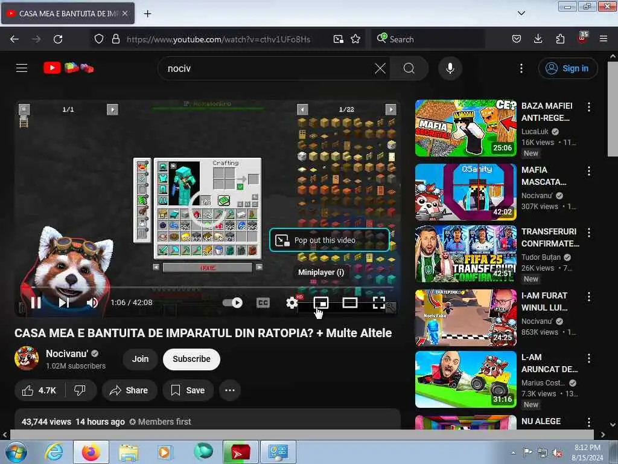Select the CASA MEA E BANTUITA tab
The image size is (618, 464).
(x=68, y=13)
